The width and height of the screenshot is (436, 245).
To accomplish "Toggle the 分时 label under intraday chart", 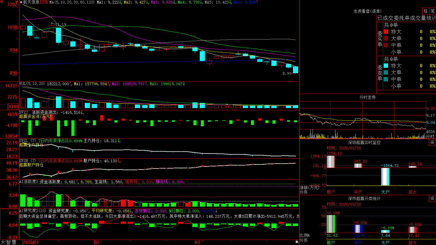I will click(430, 136).
